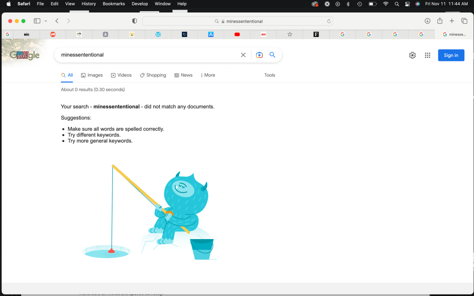
Task: Open Safari tab overview
Action: 464,21
